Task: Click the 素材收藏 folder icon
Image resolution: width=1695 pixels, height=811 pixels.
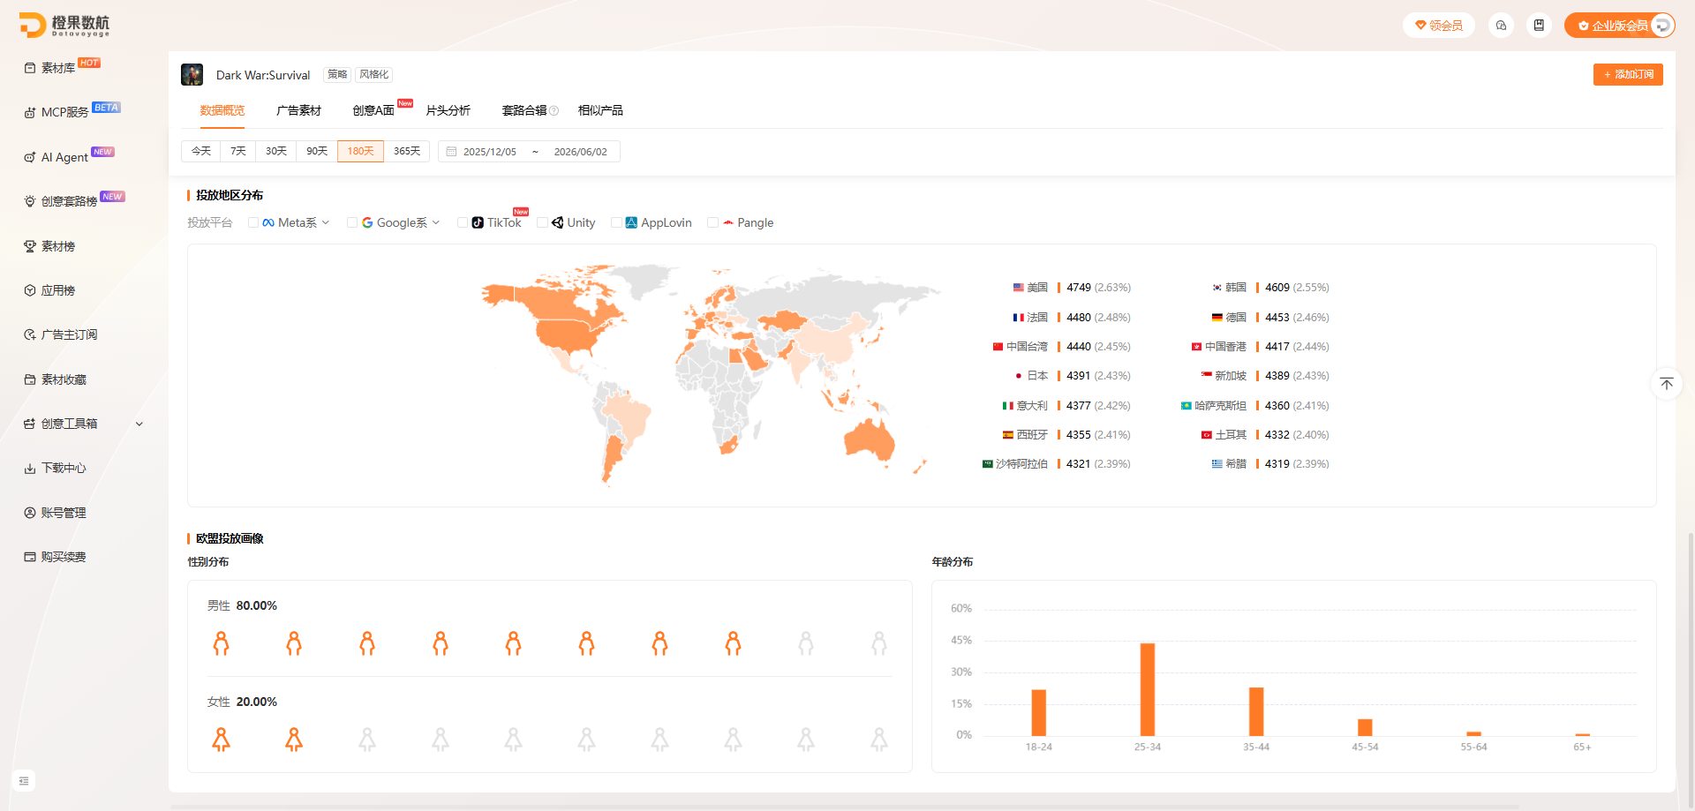Action: coord(30,379)
